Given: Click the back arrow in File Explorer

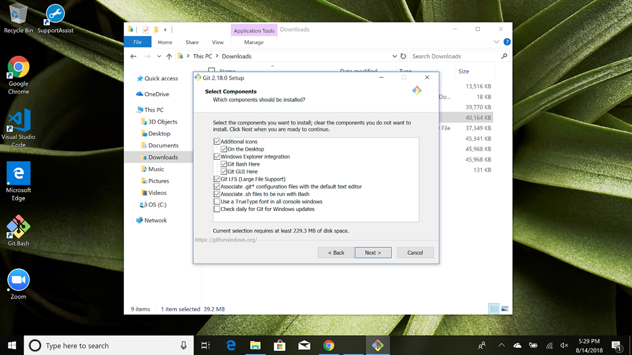Looking at the screenshot, I should [x=134, y=57].
